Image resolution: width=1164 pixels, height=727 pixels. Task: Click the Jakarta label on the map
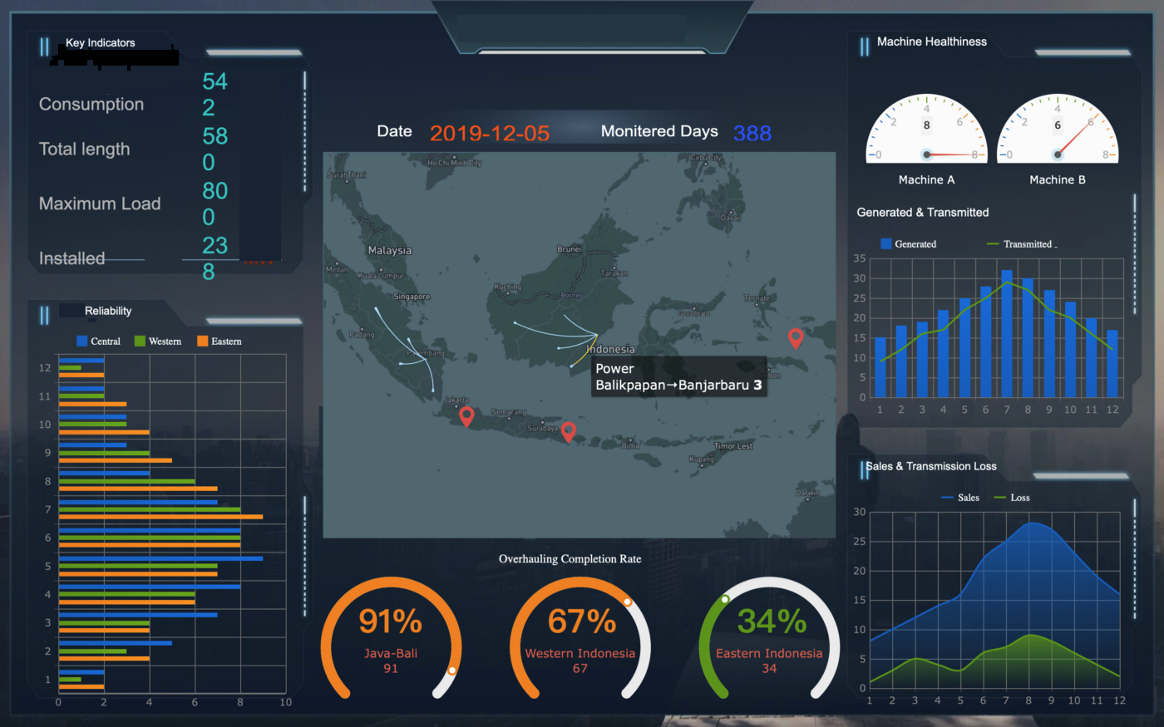457,400
